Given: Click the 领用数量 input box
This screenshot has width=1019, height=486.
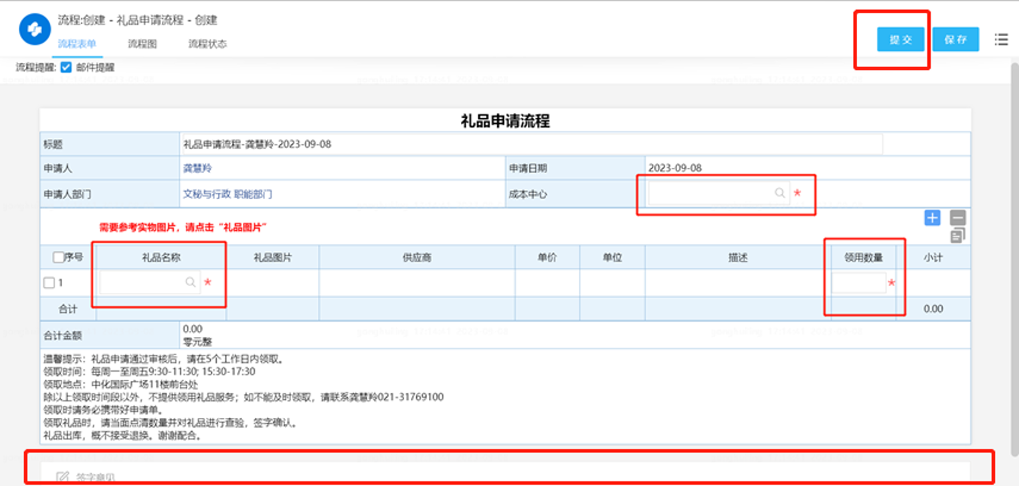Looking at the screenshot, I should coord(858,283).
